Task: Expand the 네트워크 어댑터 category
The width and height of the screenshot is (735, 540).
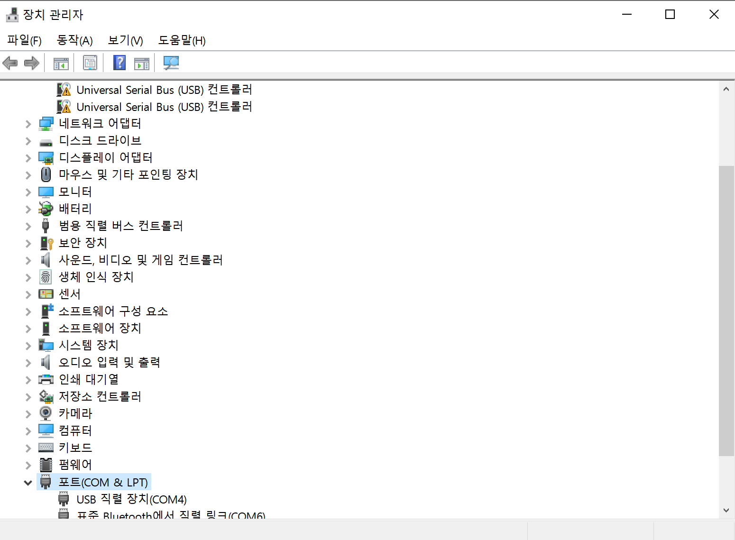Action: pyautogui.click(x=28, y=124)
